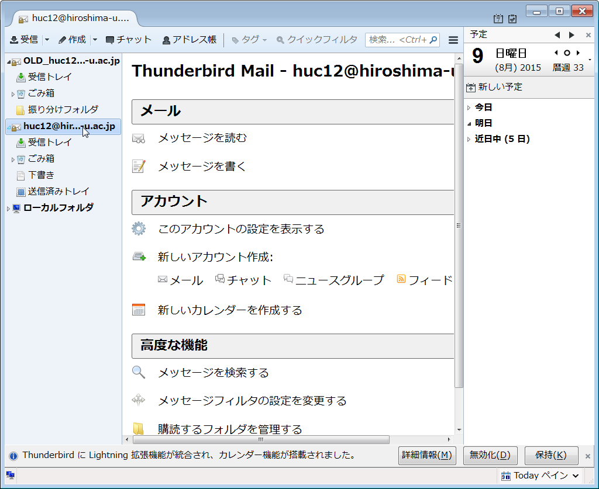Create a new チャット account
This screenshot has height=489, width=599.
tap(243, 280)
